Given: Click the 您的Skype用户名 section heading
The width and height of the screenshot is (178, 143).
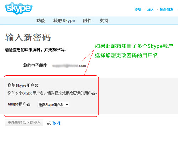Looking at the screenshot, I should [23, 85].
